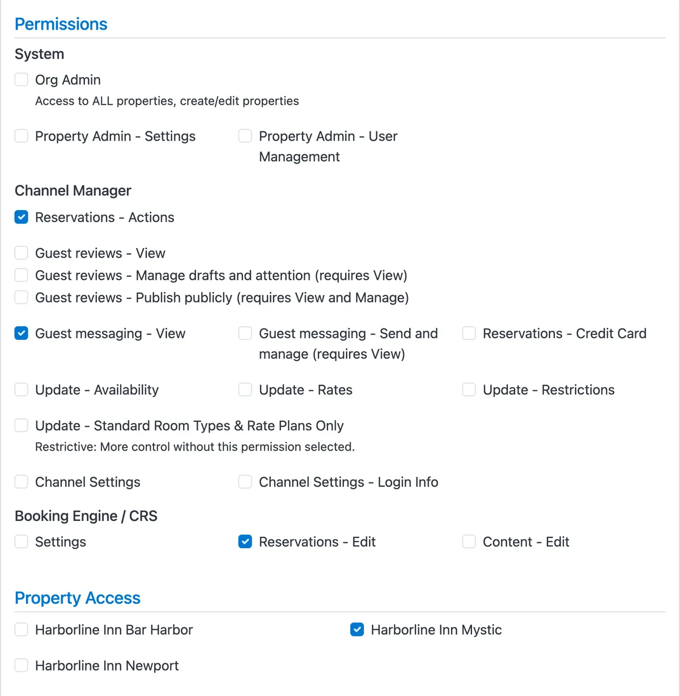Check Channel Settings - Login Info
Viewport: 680px width, 696px height.
tap(245, 482)
